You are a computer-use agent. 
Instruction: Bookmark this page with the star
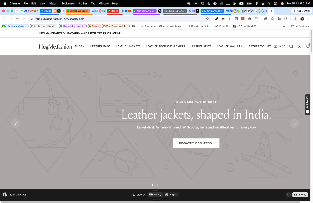(x=207, y=19)
